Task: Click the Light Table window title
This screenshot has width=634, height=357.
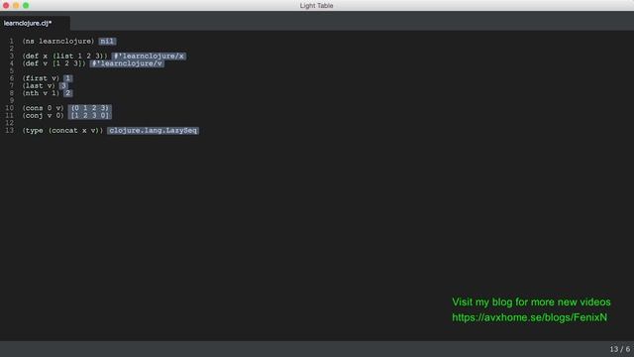Action: click(317, 6)
